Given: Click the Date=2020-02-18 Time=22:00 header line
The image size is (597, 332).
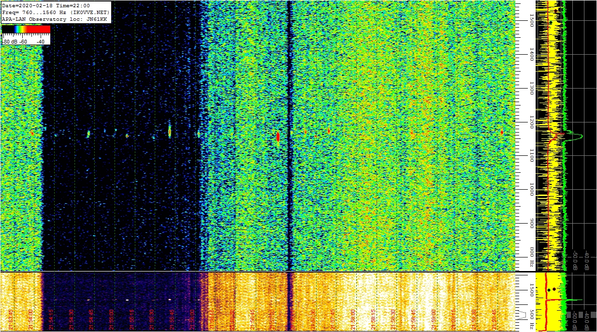Looking at the screenshot, I should tap(45, 5).
